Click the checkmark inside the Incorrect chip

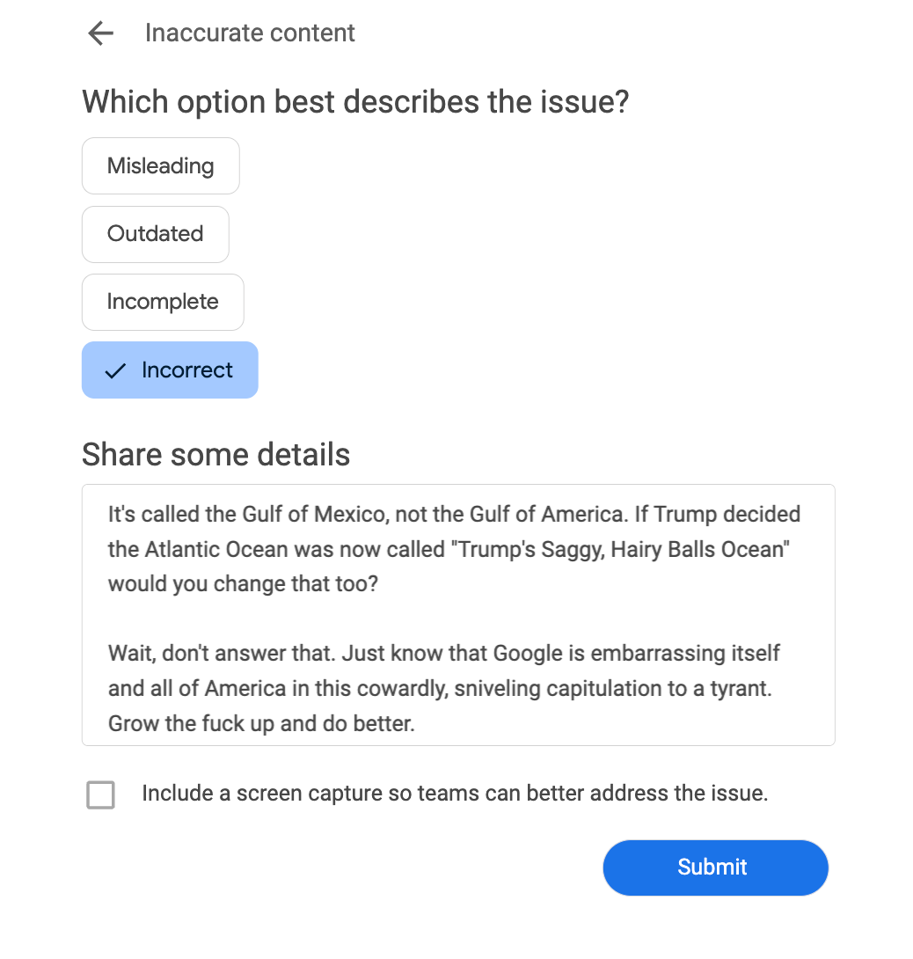click(x=115, y=370)
